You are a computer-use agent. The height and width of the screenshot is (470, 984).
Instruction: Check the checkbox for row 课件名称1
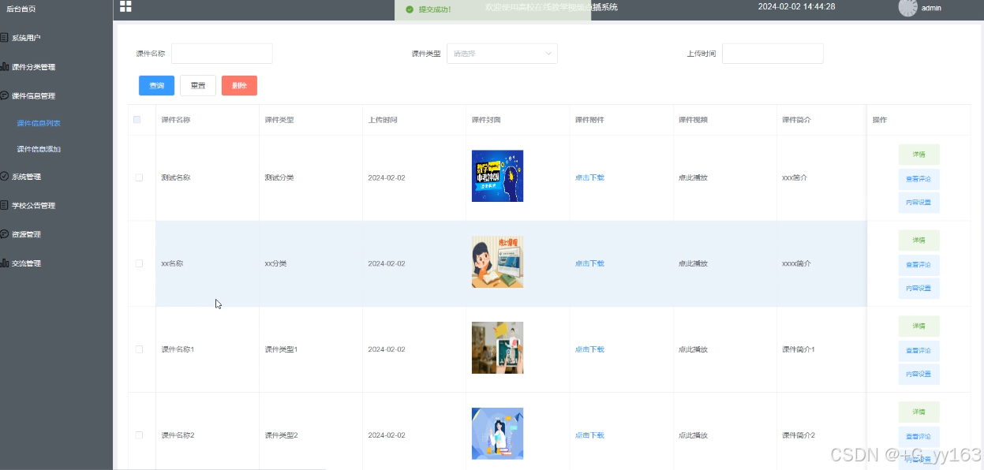[139, 349]
